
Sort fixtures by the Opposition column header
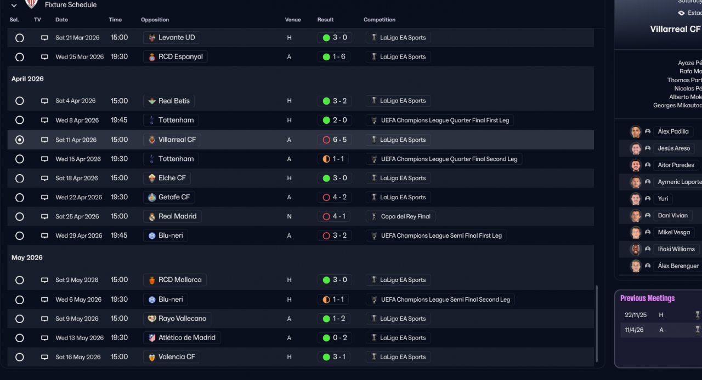tap(155, 20)
